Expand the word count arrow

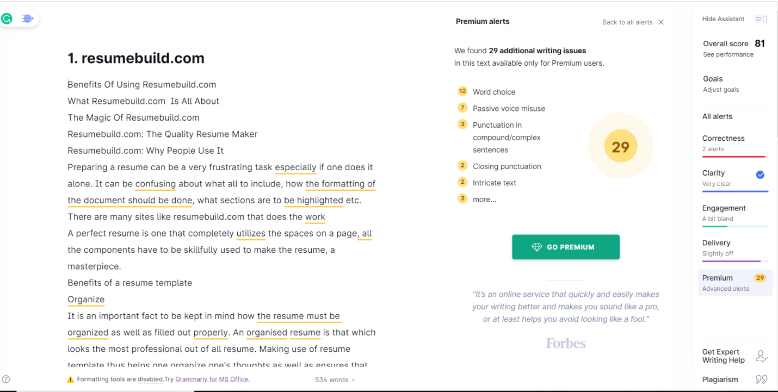tap(353, 380)
